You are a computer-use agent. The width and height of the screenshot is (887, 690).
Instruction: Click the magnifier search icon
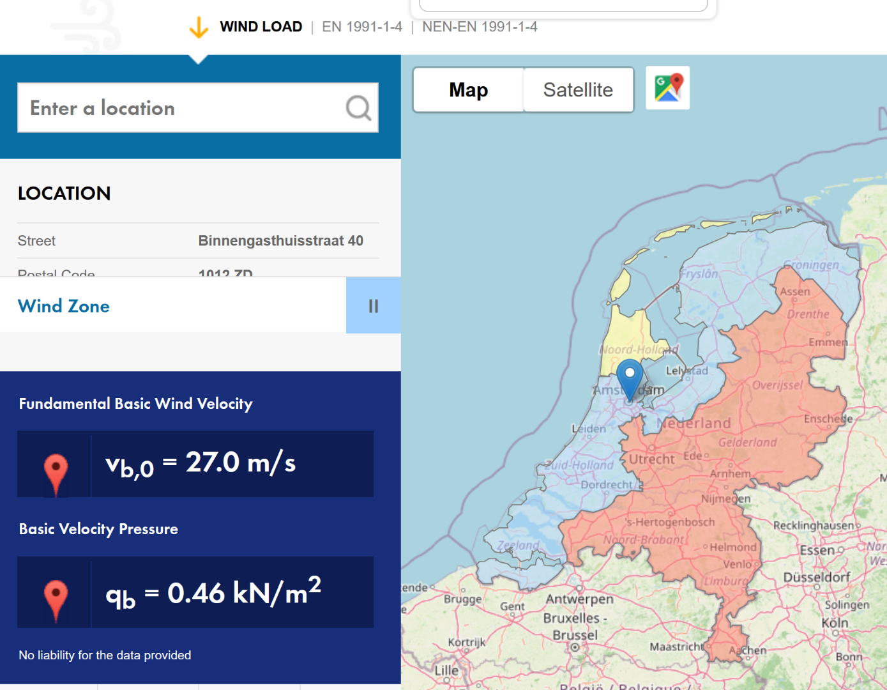[x=358, y=108]
